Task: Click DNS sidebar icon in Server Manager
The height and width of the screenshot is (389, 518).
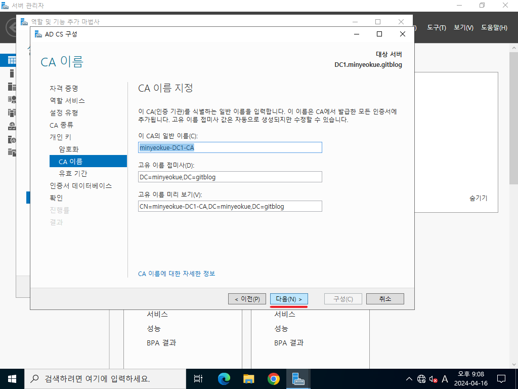Action: pos(12,126)
